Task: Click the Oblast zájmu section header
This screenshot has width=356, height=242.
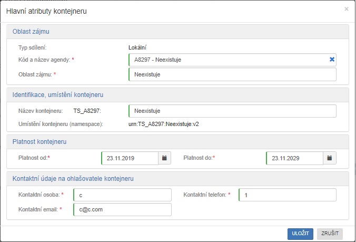Action: pyautogui.click(x=31, y=32)
